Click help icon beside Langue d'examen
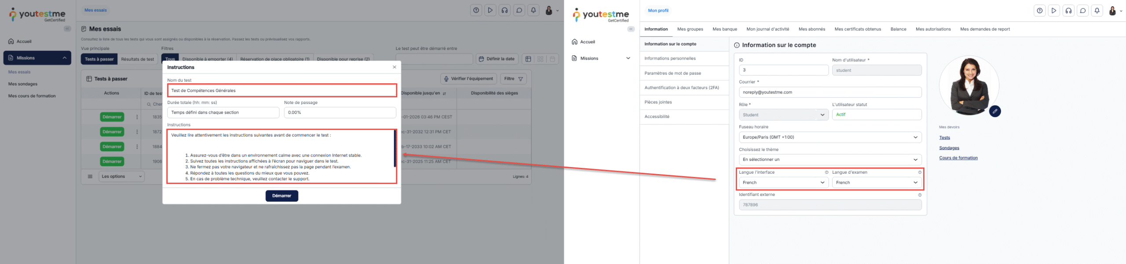 tap(919, 172)
